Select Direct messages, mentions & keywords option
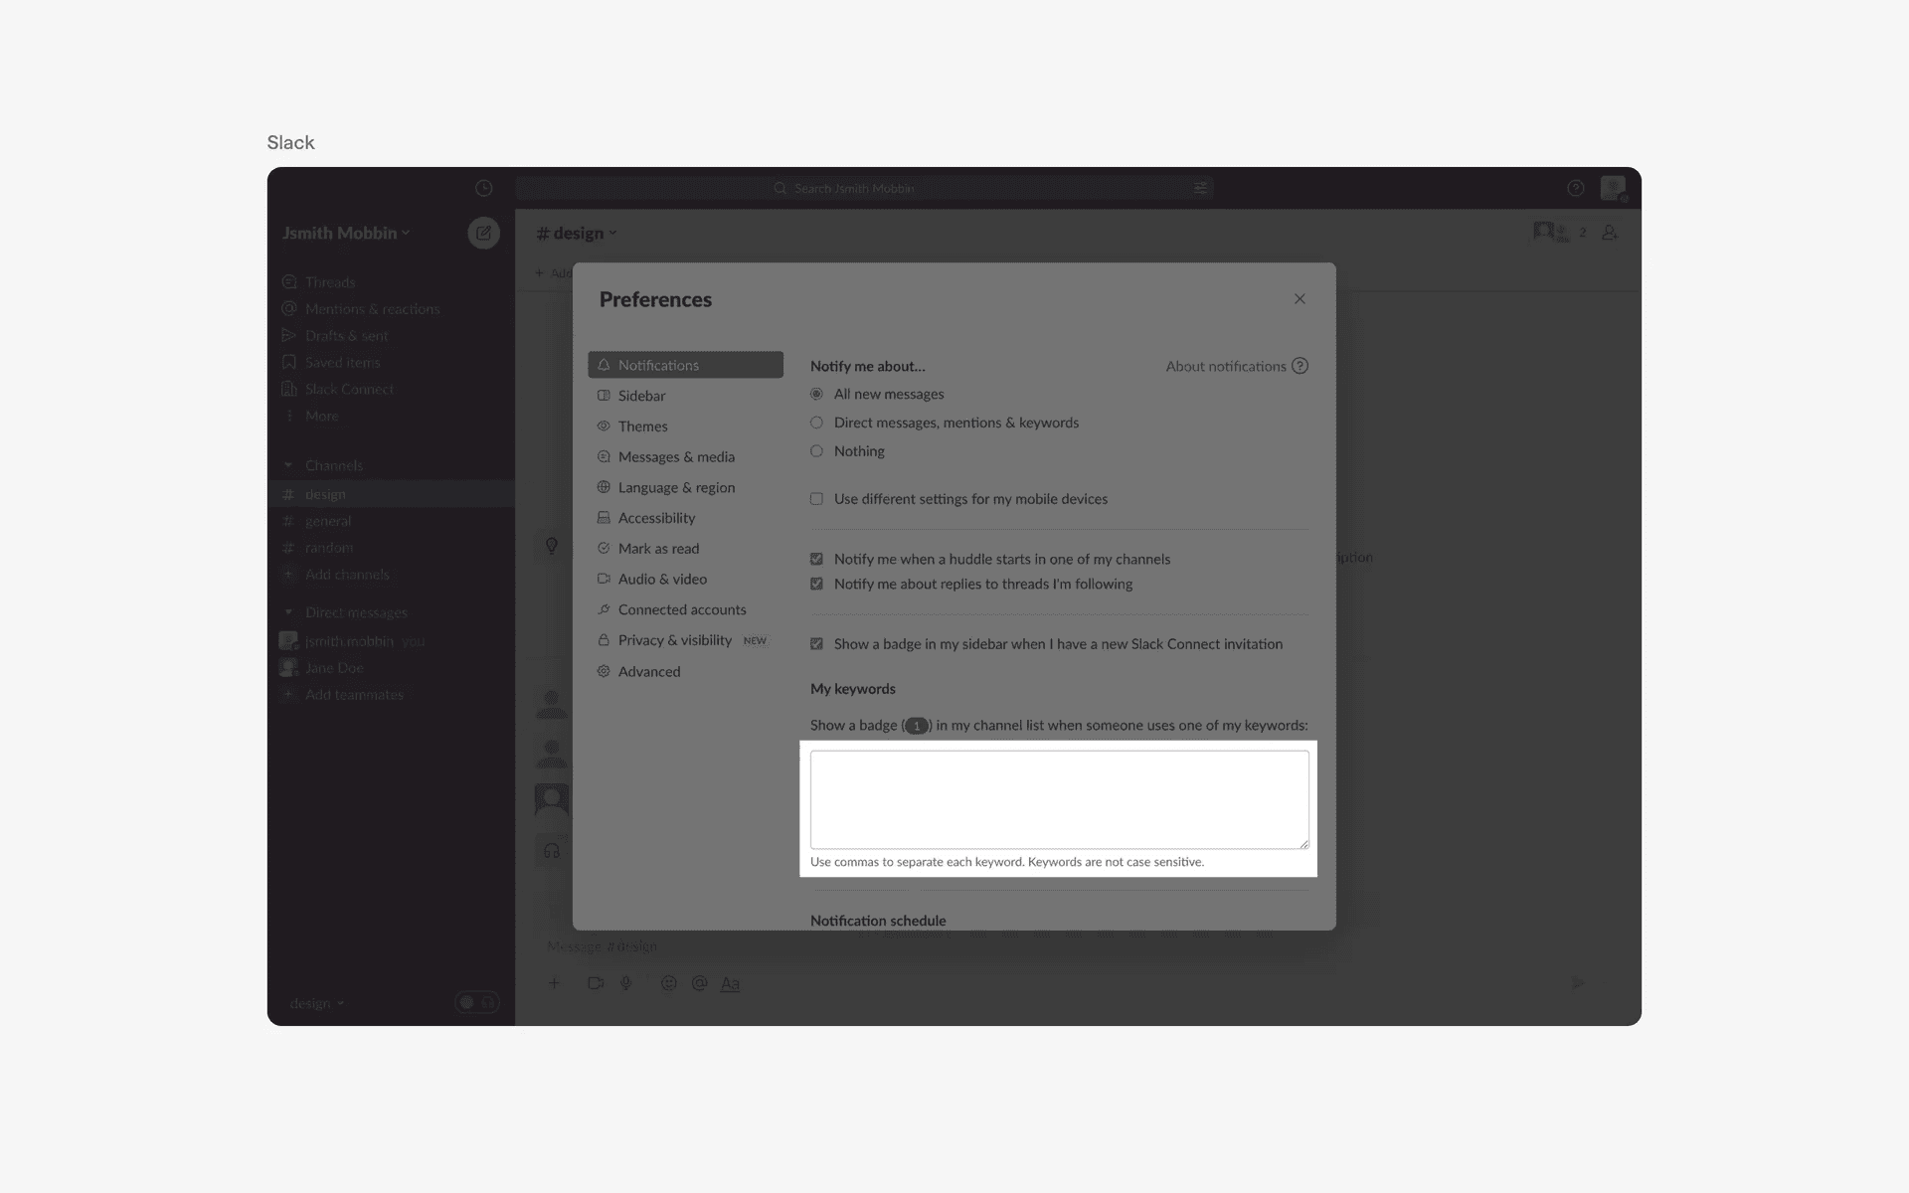This screenshot has height=1193, width=1909. [x=816, y=423]
